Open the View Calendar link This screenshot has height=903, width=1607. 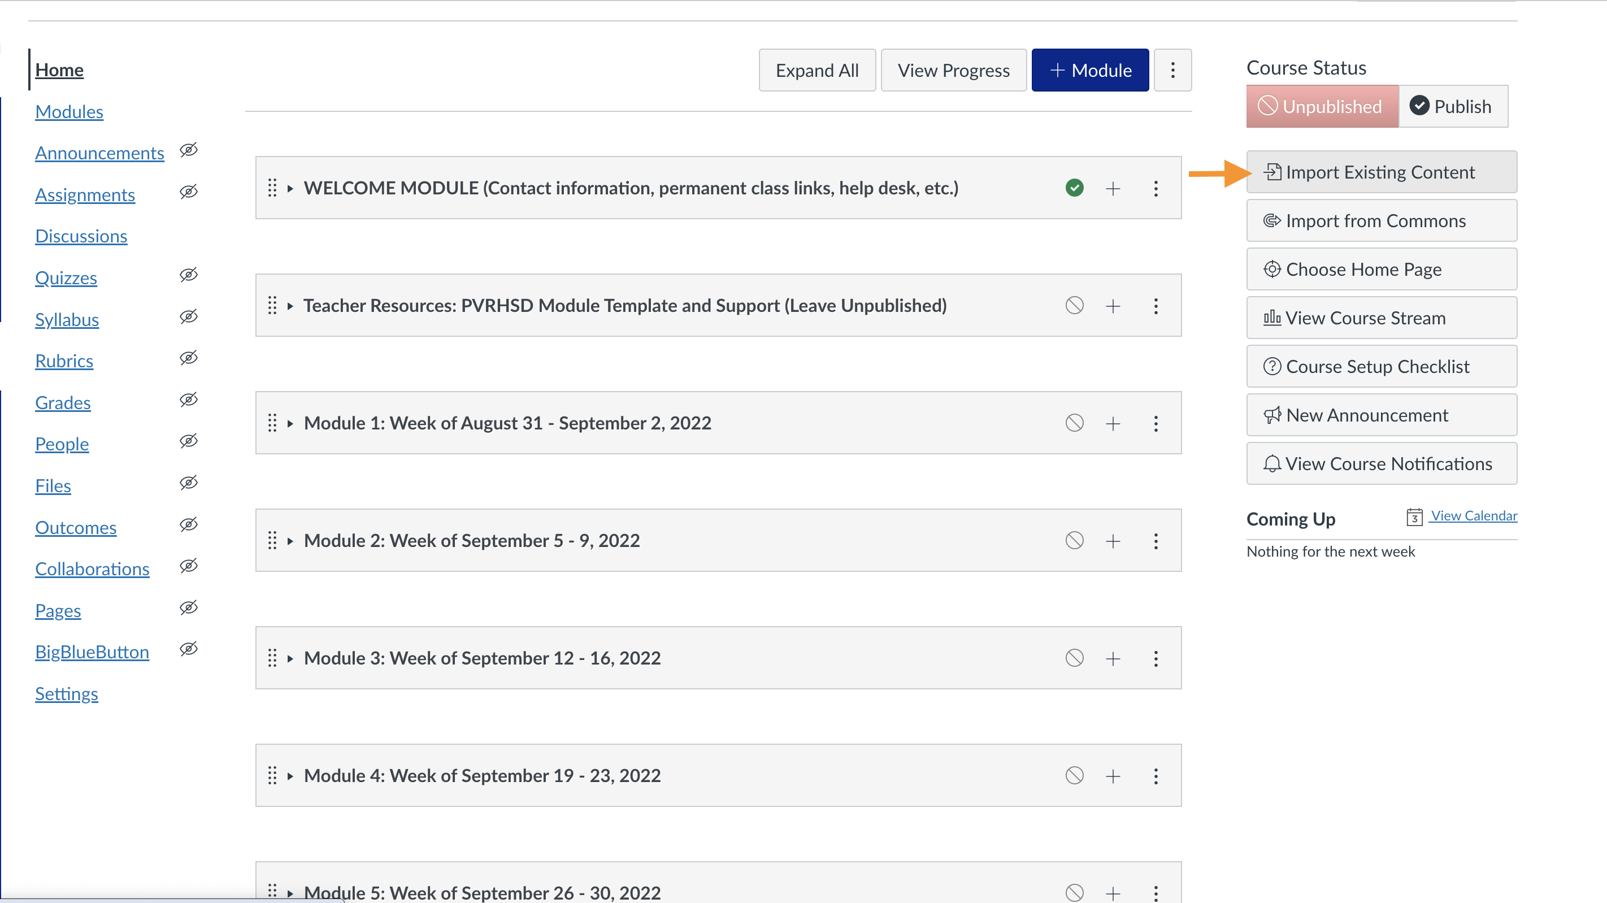1474,515
